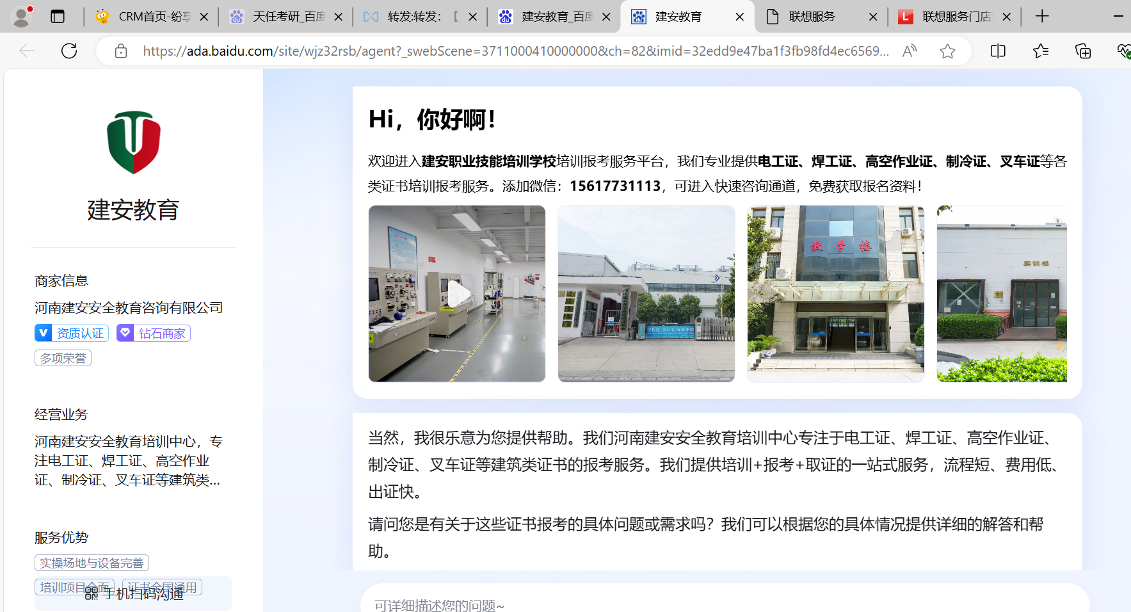Switch to the 天任考研_百度 tab

click(x=285, y=17)
